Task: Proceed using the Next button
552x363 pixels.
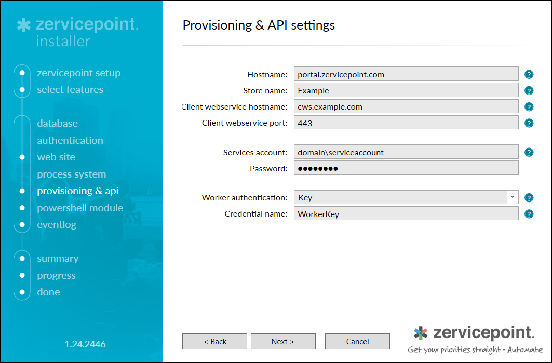Action: point(283,341)
